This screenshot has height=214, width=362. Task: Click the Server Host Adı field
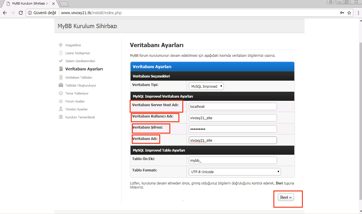click(233, 106)
